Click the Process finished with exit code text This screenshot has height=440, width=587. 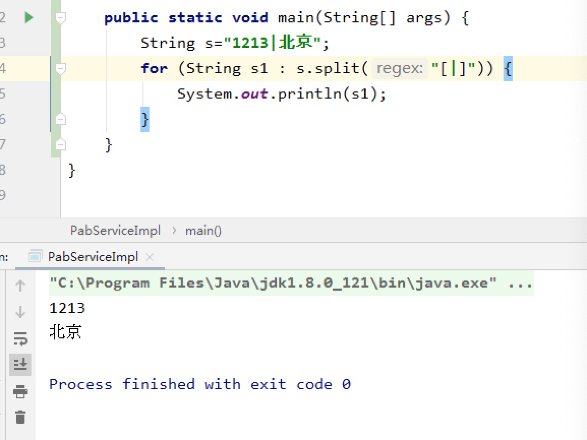200,384
